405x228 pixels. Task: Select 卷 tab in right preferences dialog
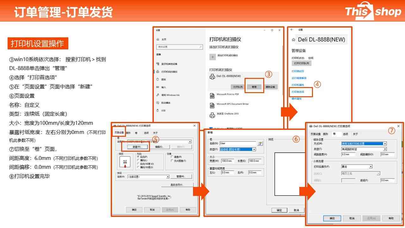[334, 134]
